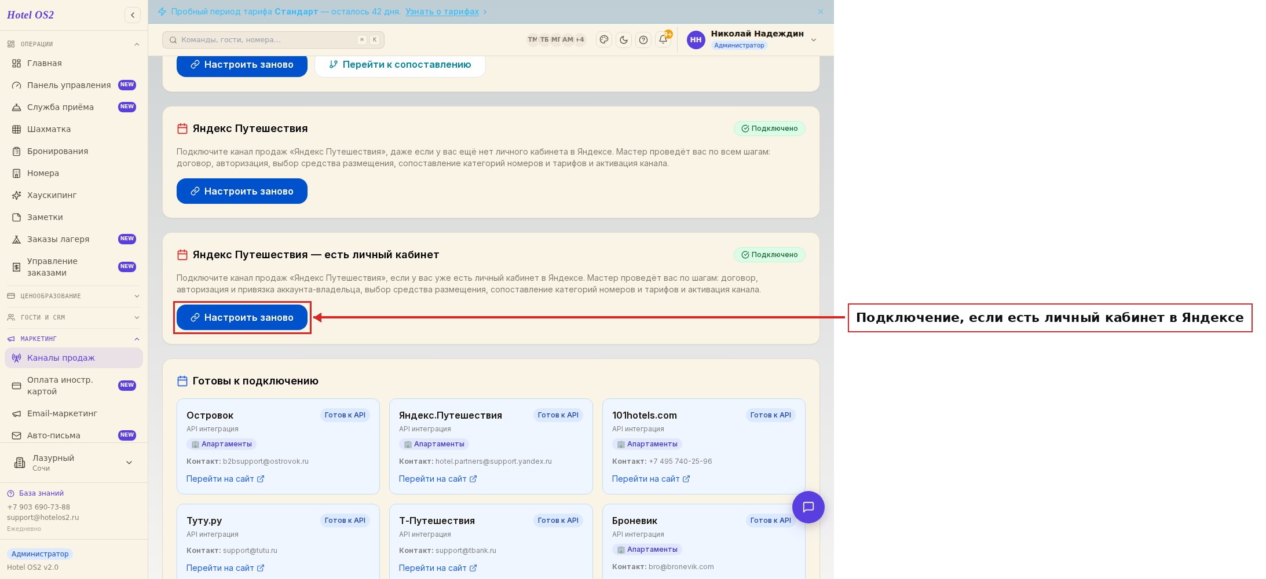Open the Лазурный hotel selector dropdown
The width and height of the screenshot is (1266, 579).
click(x=74, y=463)
